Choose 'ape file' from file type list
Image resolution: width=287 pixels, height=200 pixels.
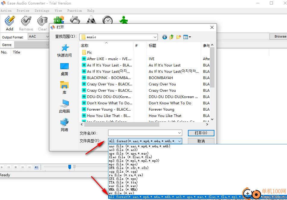[129, 153]
